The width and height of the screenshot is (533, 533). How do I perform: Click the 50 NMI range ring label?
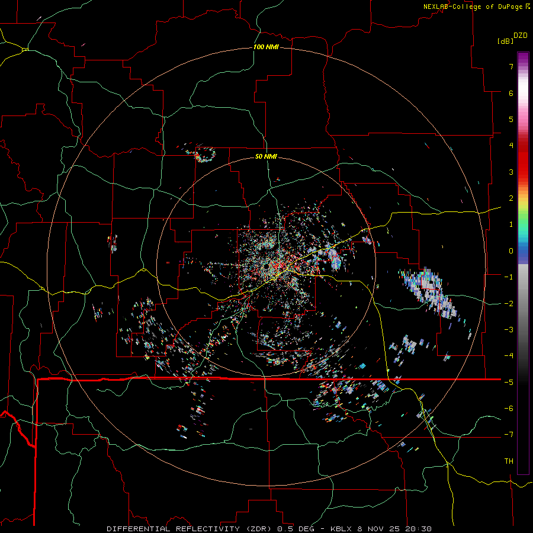[x=266, y=156]
